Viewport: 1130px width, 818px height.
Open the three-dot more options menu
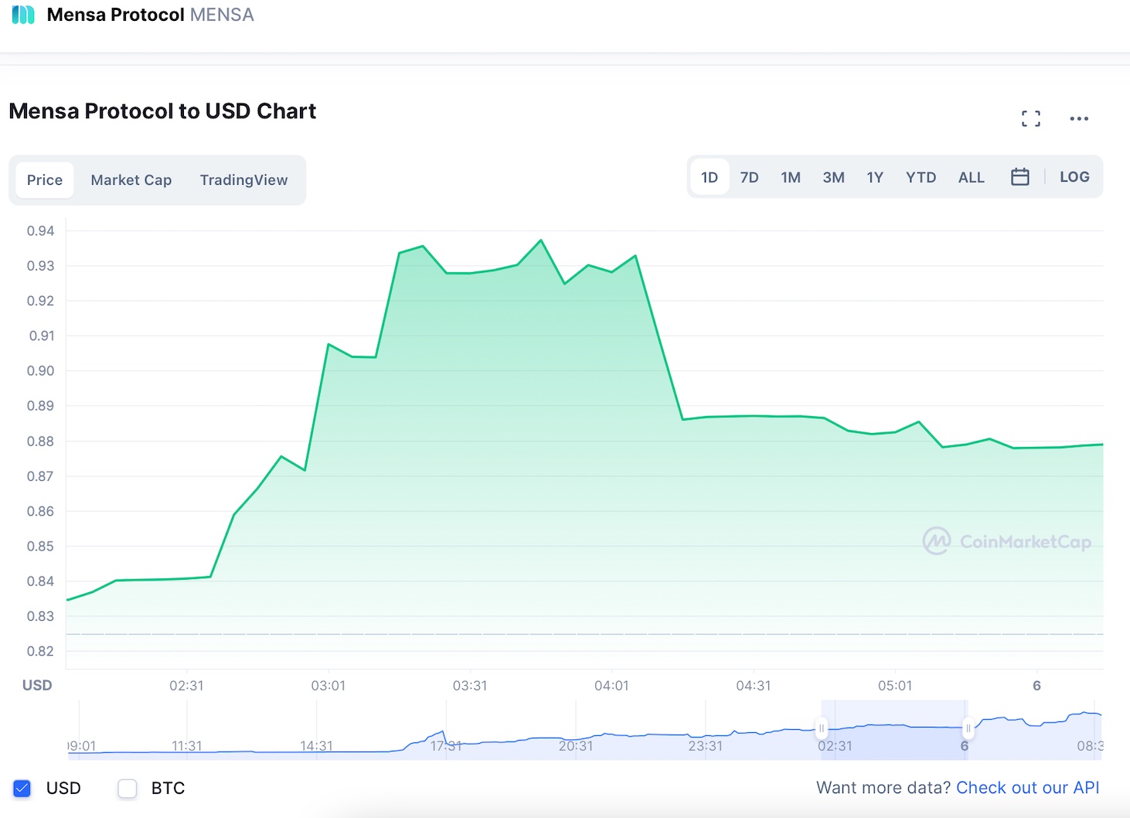tap(1079, 118)
